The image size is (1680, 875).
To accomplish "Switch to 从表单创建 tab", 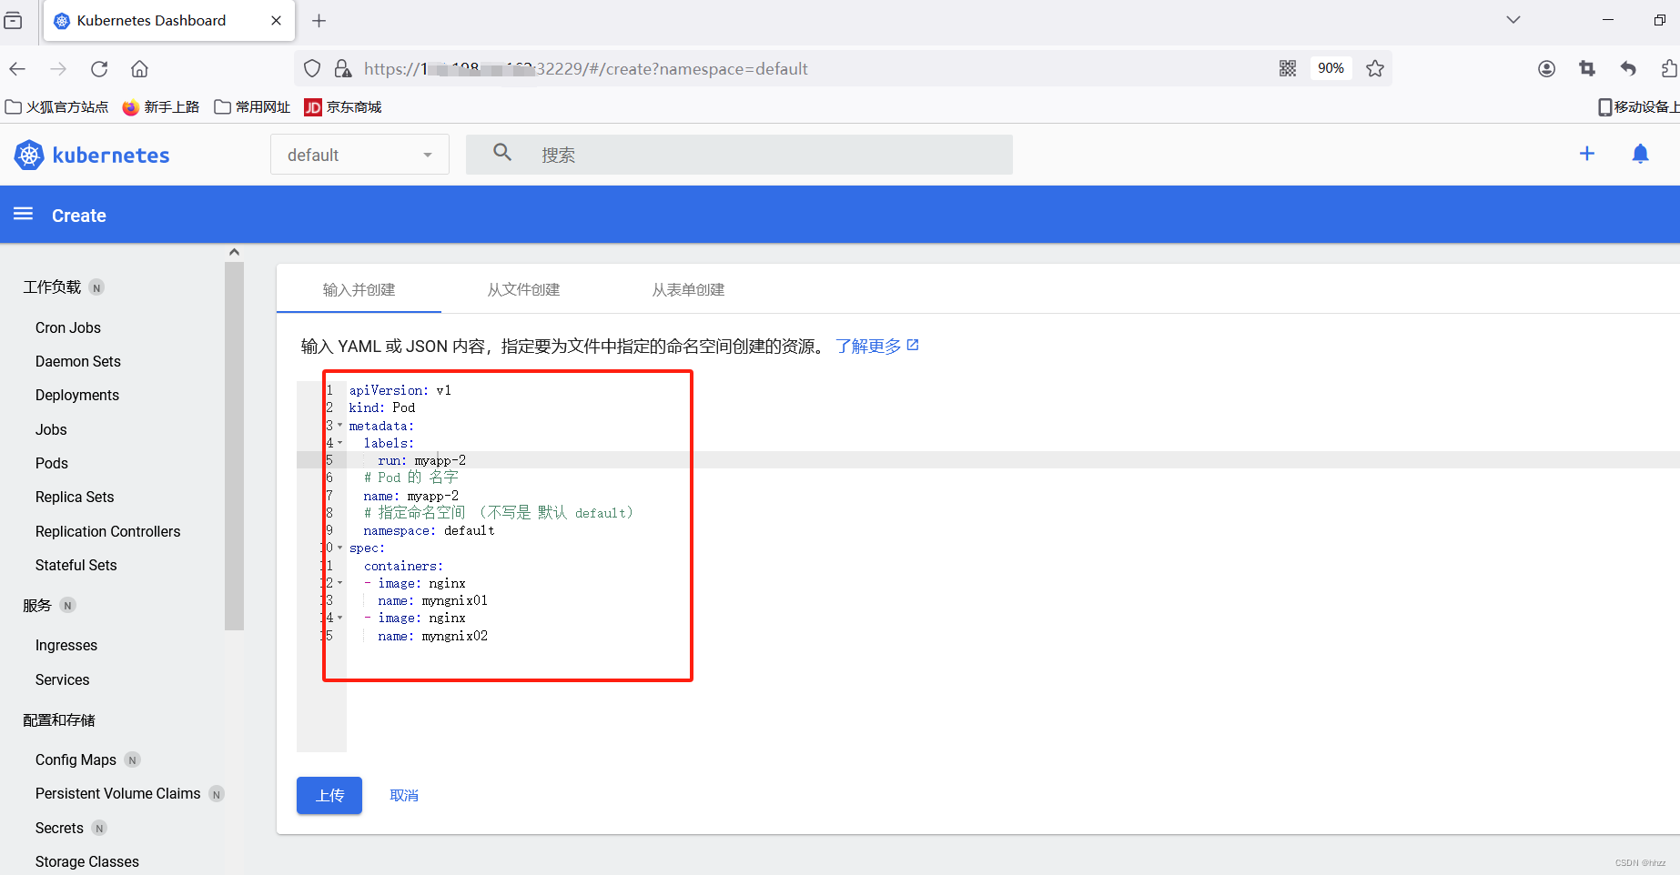I will pyautogui.click(x=688, y=289).
